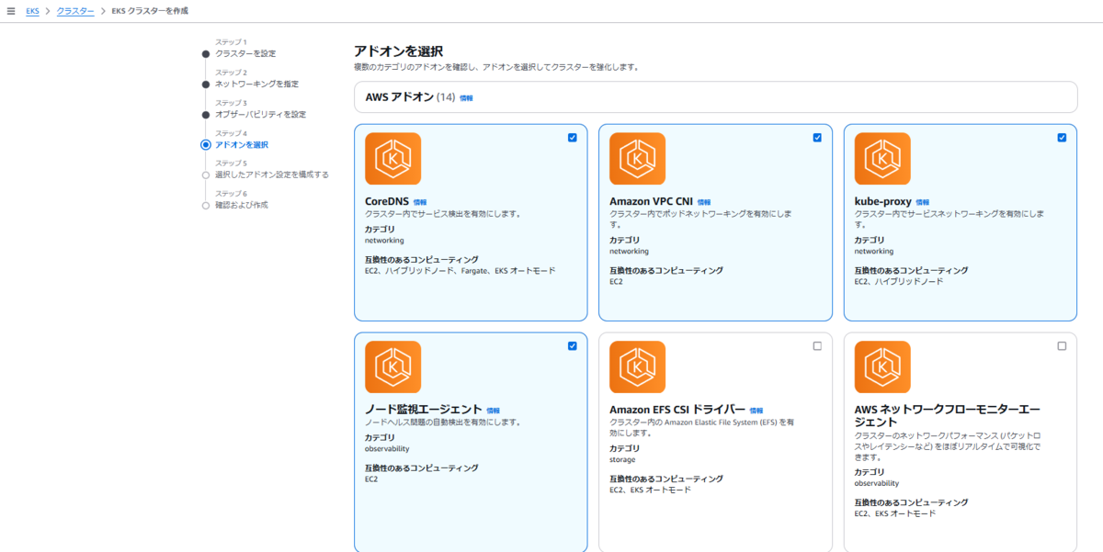Click the アドオンを選択 page heading
Image resolution: width=1103 pixels, height=552 pixels.
(398, 51)
